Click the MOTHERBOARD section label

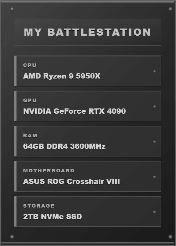coord(49,171)
